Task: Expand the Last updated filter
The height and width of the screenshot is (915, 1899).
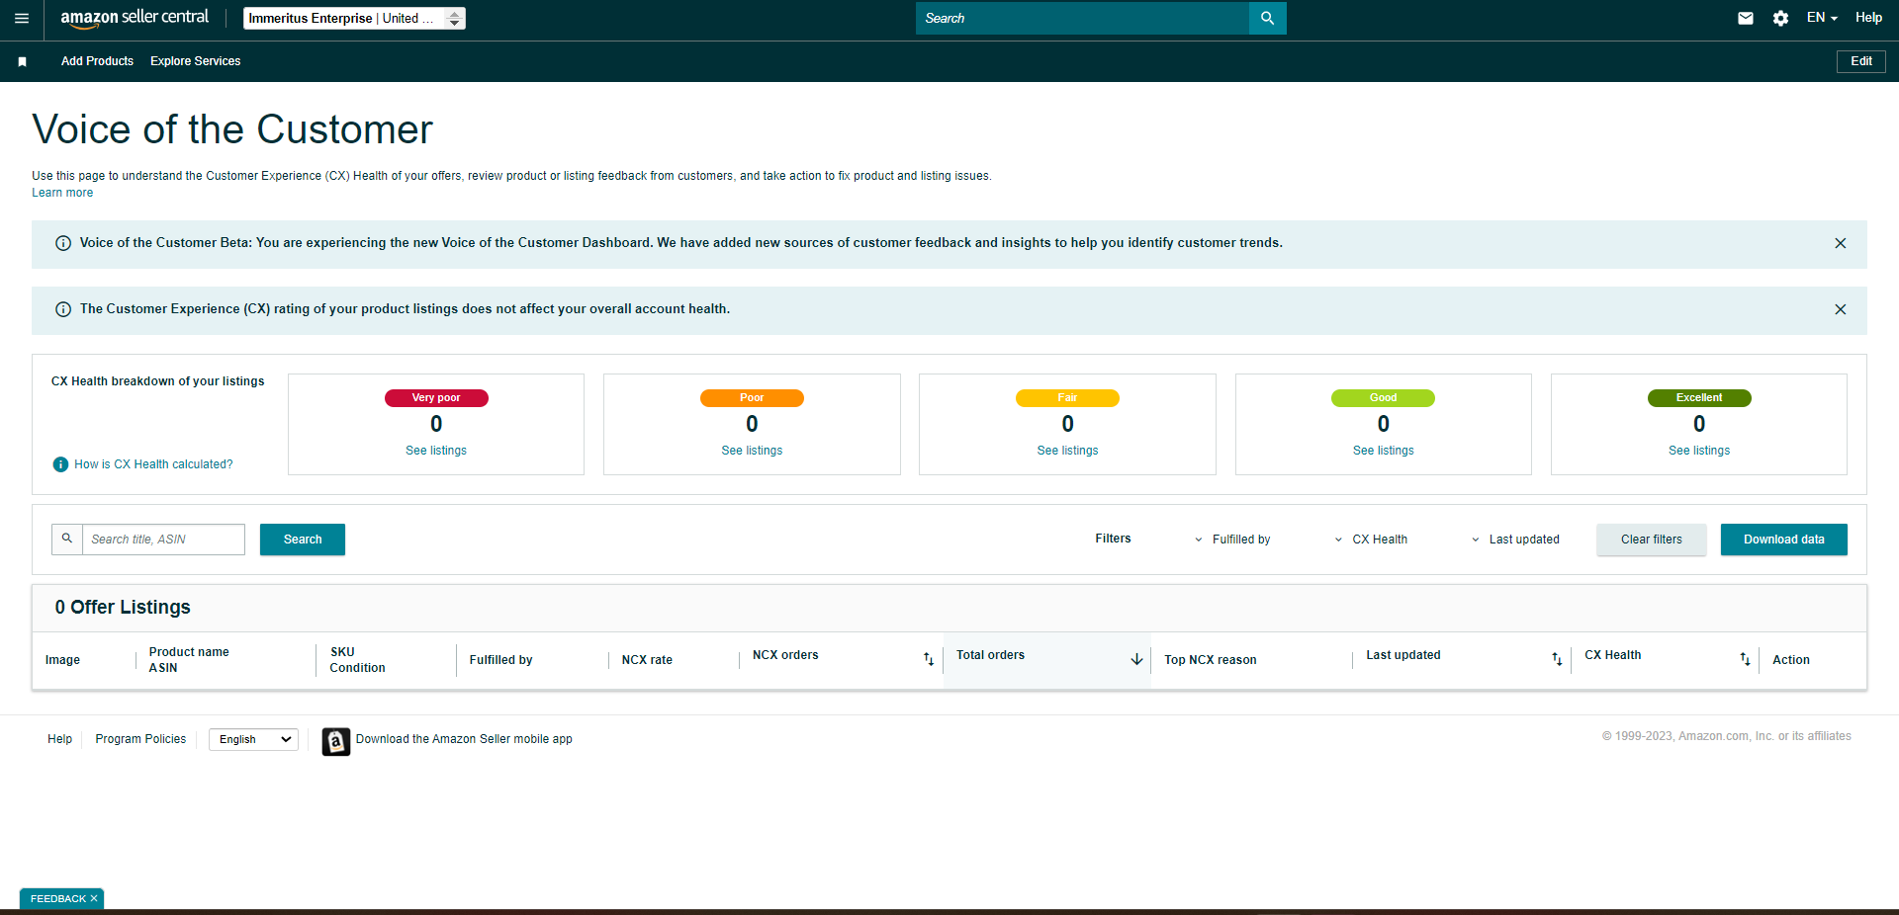Action: [x=1515, y=540]
